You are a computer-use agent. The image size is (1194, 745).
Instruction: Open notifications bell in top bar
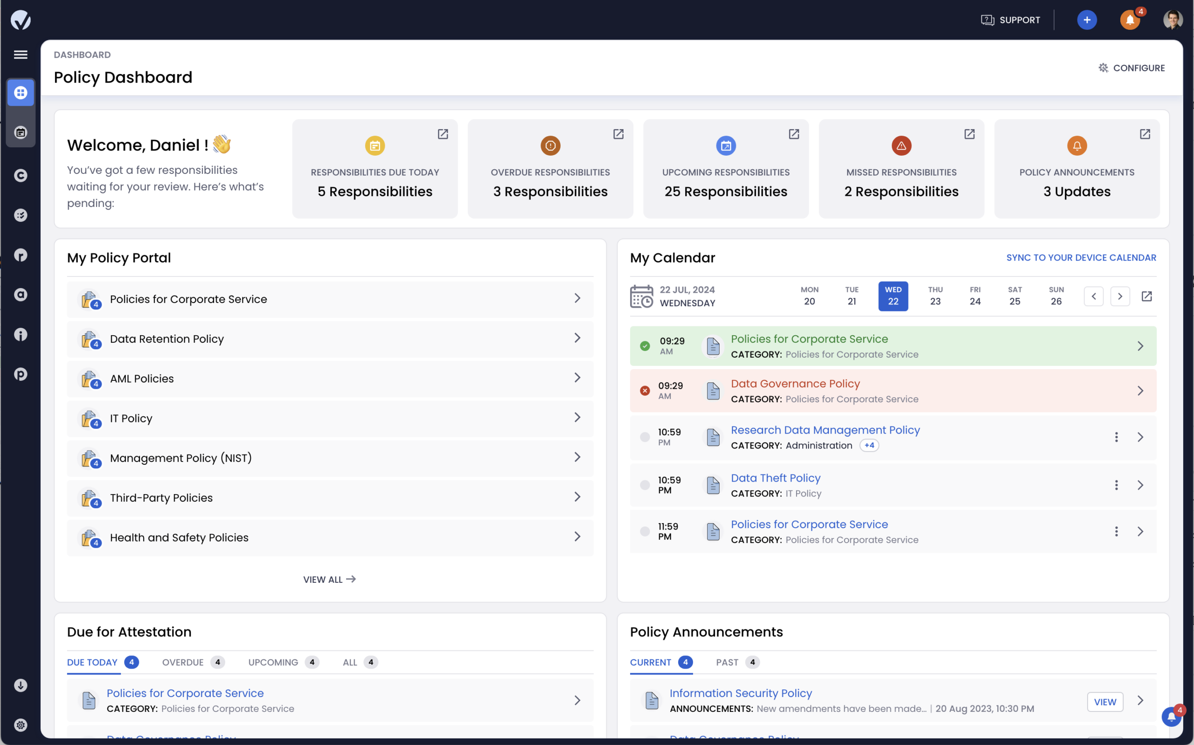click(x=1130, y=20)
